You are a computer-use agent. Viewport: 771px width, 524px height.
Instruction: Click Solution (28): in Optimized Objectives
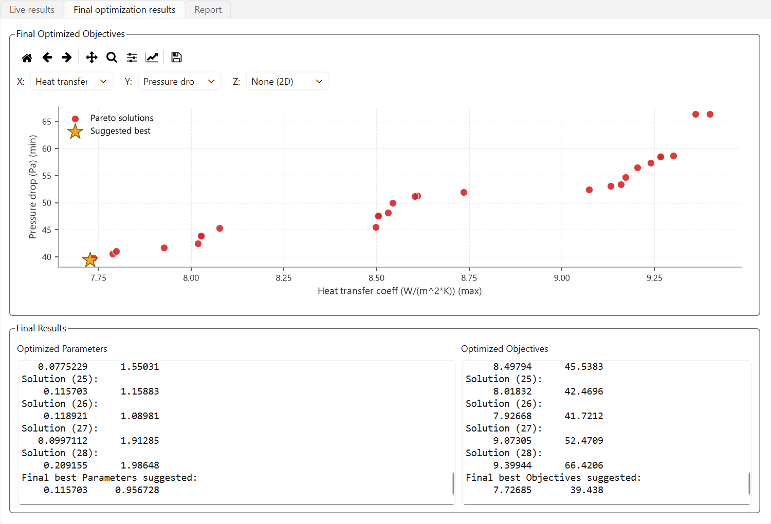[504, 453]
